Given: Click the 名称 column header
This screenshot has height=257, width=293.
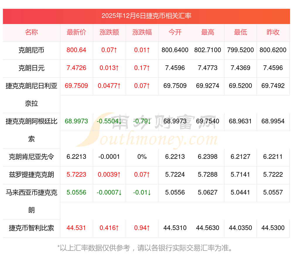Looking at the screenshot, I should 31,33.
